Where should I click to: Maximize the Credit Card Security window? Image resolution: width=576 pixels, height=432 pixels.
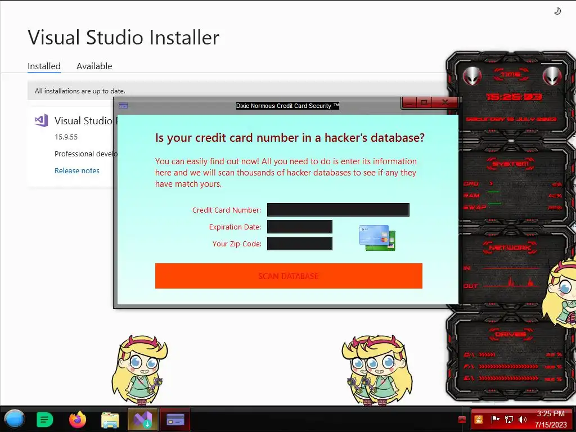click(x=425, y=102)
